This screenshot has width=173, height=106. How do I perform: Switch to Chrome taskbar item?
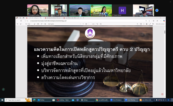(102, 100)
